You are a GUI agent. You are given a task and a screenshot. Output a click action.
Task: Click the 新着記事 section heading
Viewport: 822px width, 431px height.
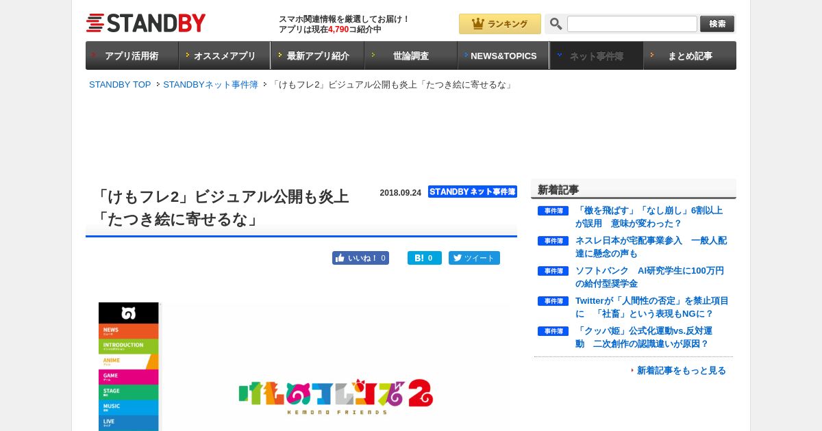click(558, 190)
